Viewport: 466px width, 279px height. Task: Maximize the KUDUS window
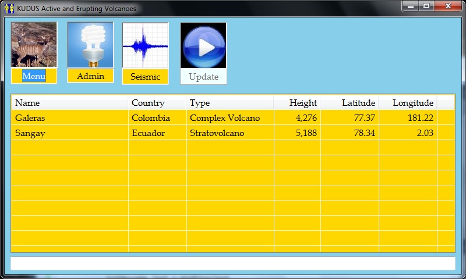(427, 6)
